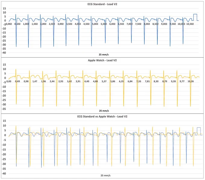Viewport: 205px width, 180px height.
Task: Select the x-axis value '0,98'
Action: (x=26, y=81)
